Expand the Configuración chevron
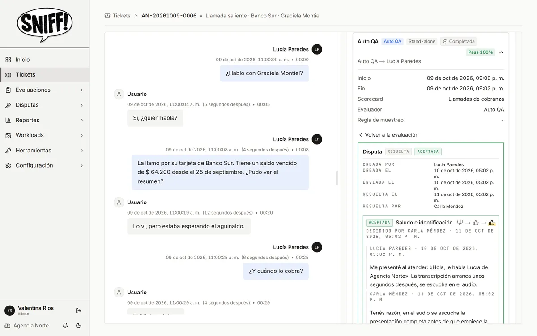This screenshot has height=336, width=537. coord(81,166)
